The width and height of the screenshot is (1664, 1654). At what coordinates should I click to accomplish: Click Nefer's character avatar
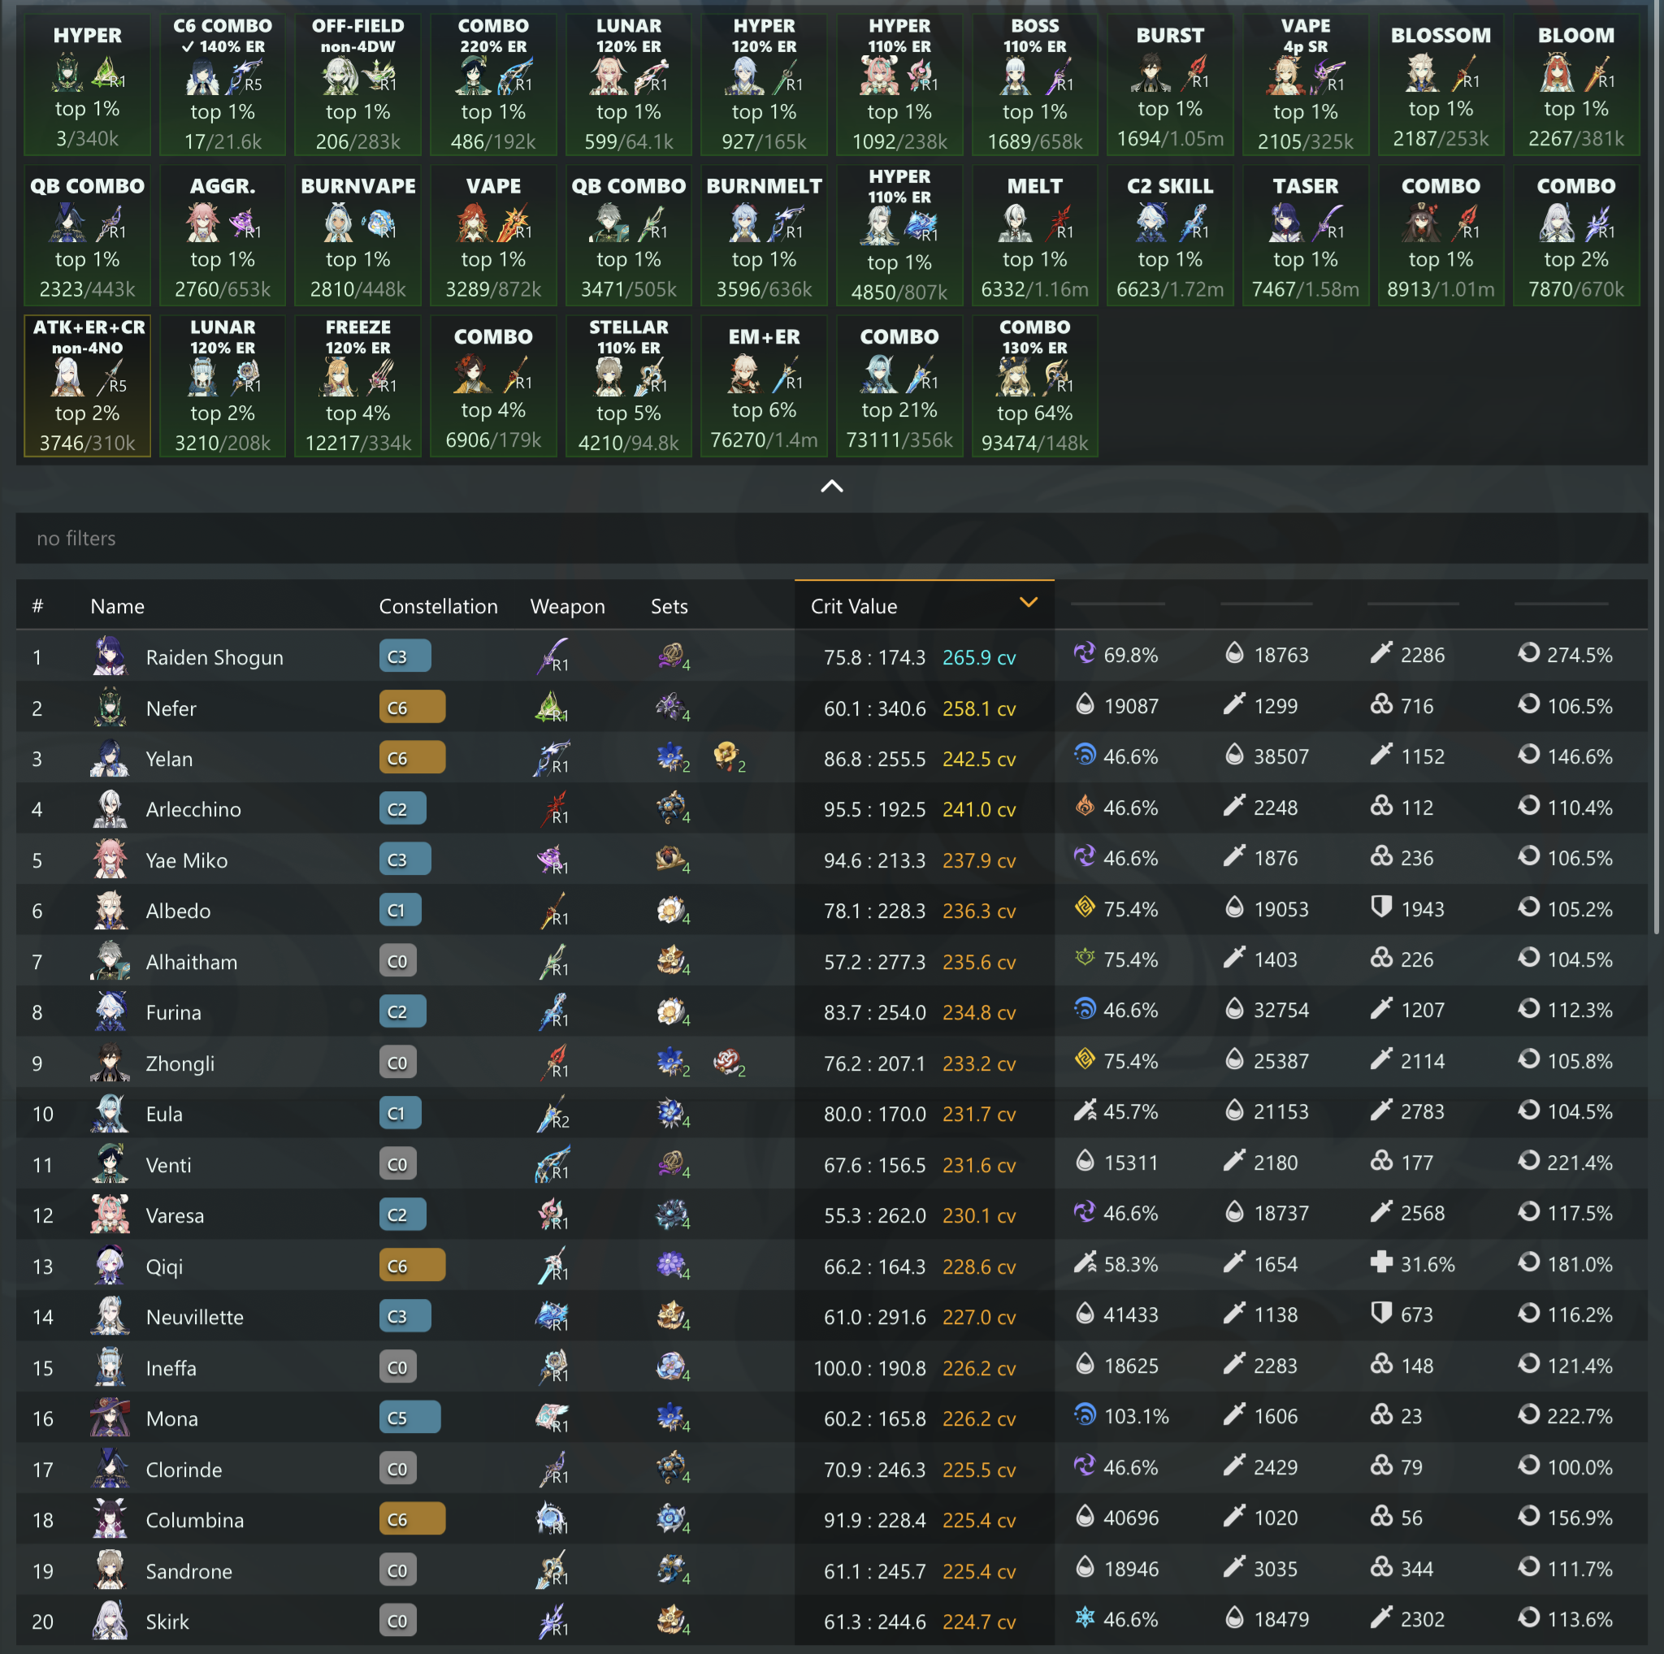point(110,707)
